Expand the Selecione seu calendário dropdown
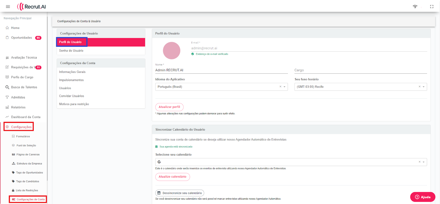 pos(424,162)
